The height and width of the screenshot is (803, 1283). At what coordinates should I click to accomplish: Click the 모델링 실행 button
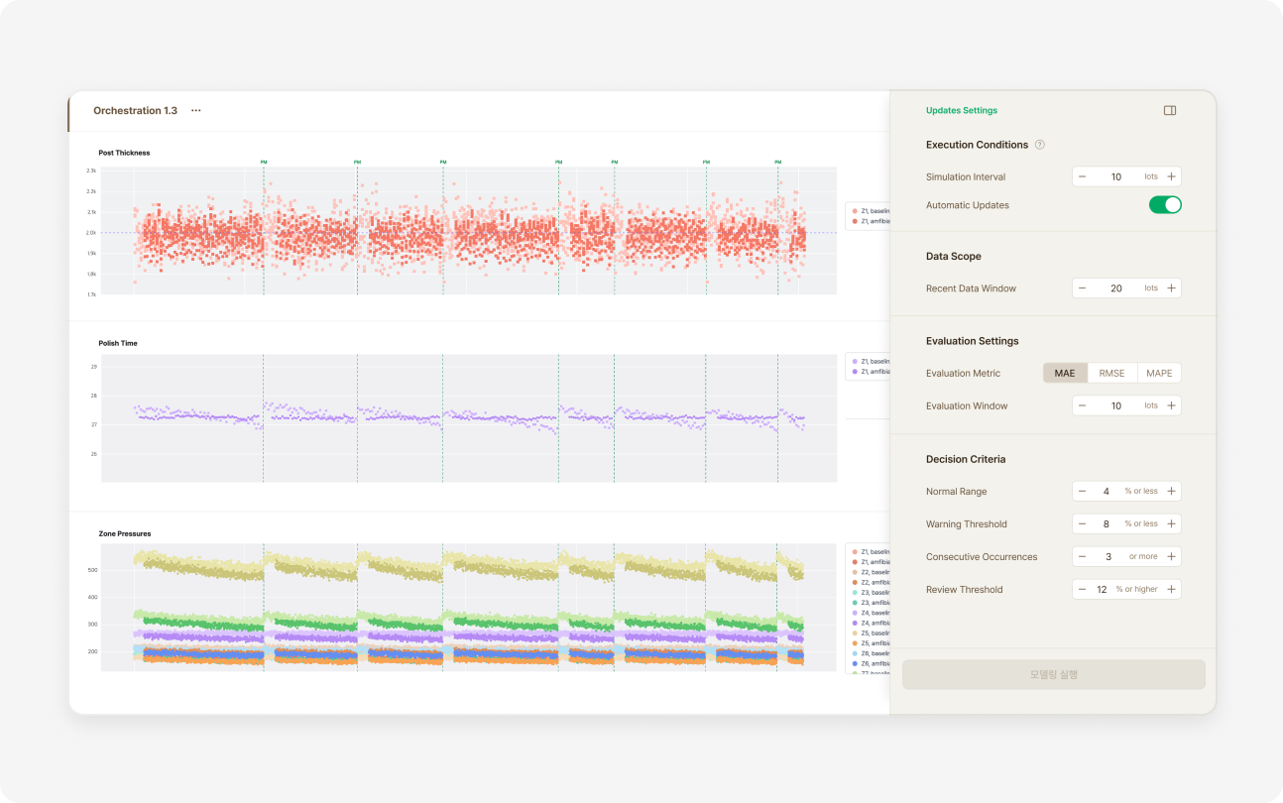click(1054, 675)
